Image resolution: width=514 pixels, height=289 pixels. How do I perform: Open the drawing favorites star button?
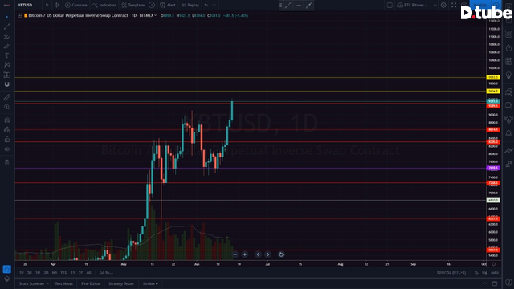click(7, 270)
